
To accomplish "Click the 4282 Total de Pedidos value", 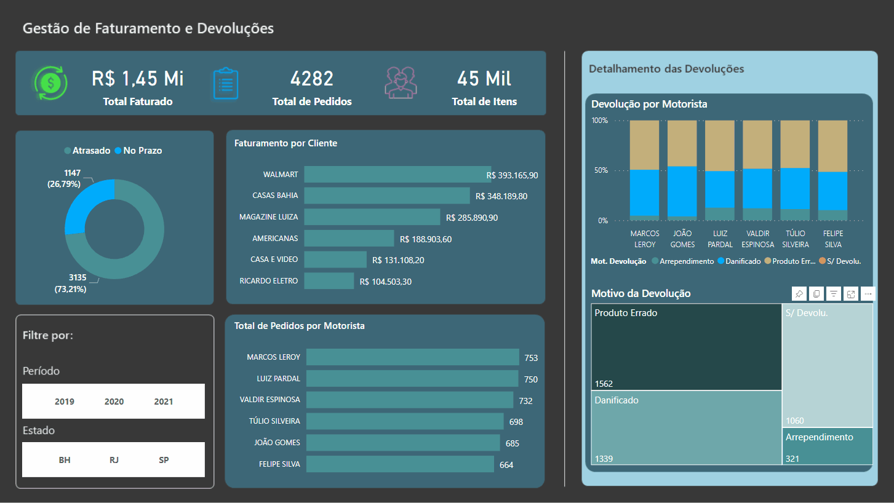I will [x=312, y=79].
